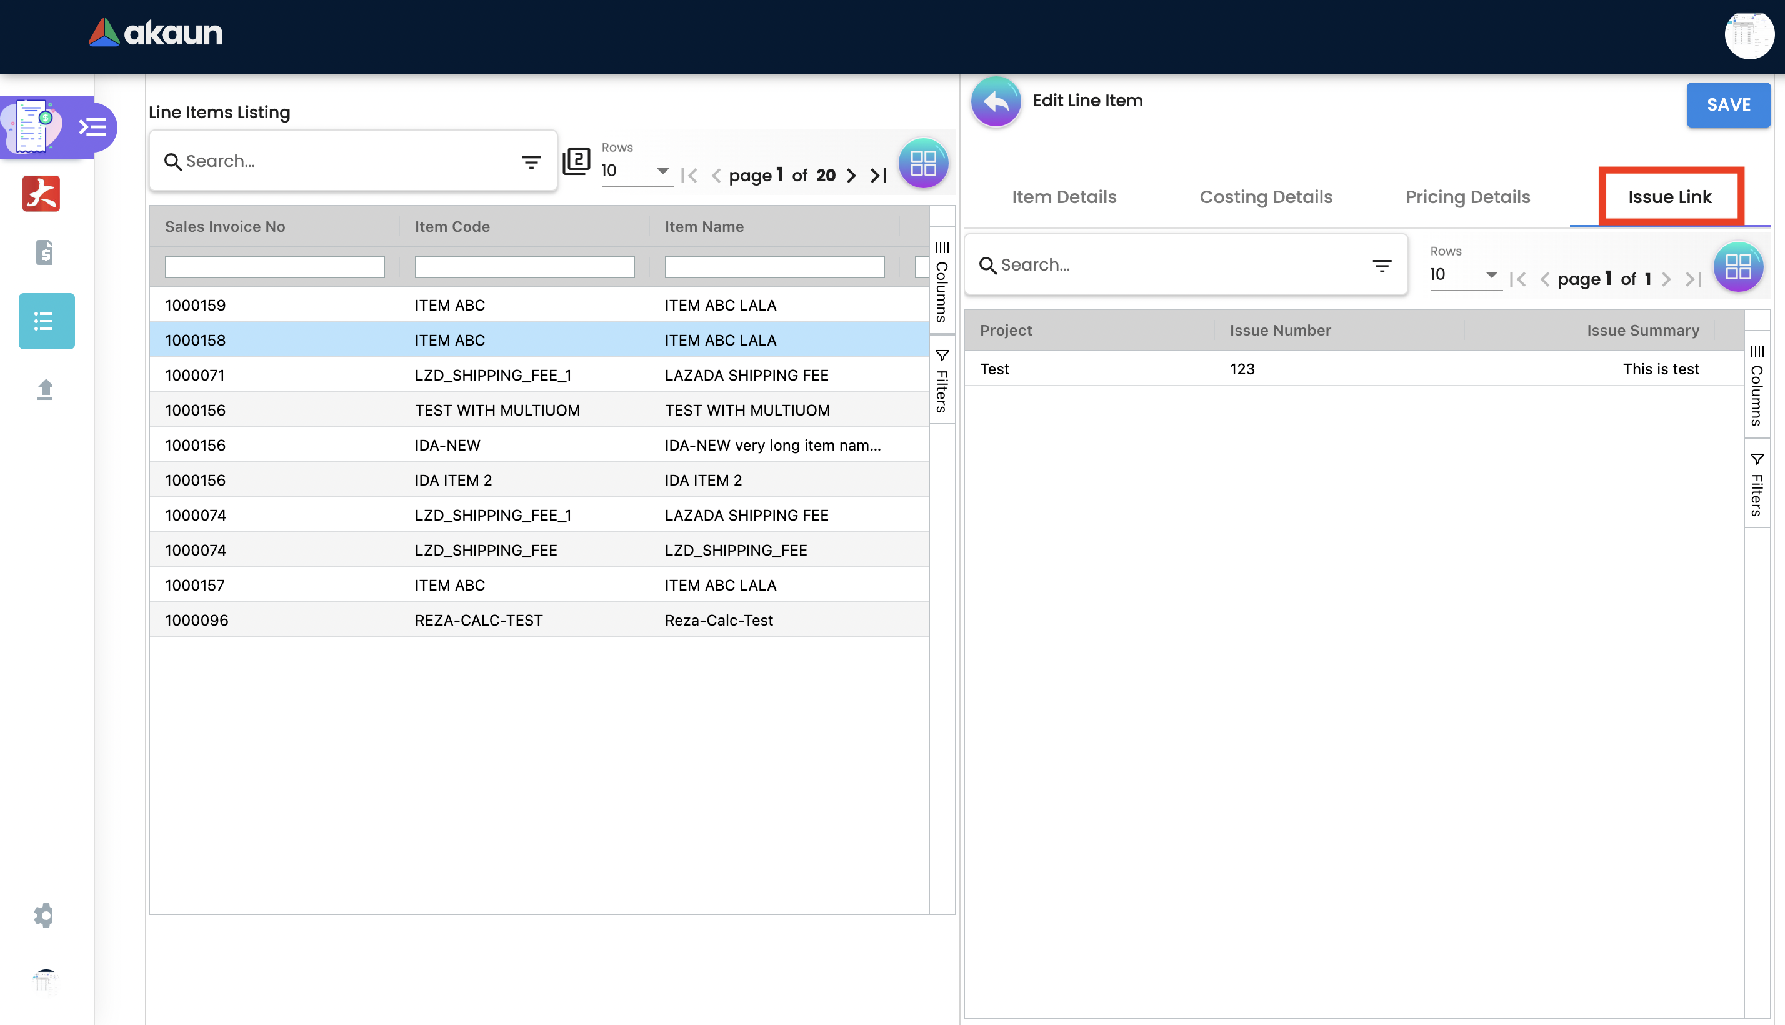1785x1025 pixels.
Task: Toggle the sidebar menu expand icon
Action: 93,127
